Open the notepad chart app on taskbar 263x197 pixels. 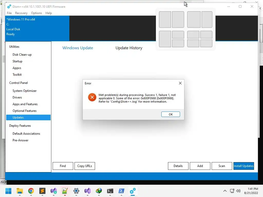click(65, 191)
